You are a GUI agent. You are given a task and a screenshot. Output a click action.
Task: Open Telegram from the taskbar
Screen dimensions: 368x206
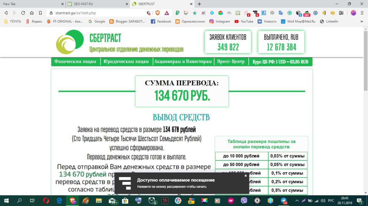284,201
